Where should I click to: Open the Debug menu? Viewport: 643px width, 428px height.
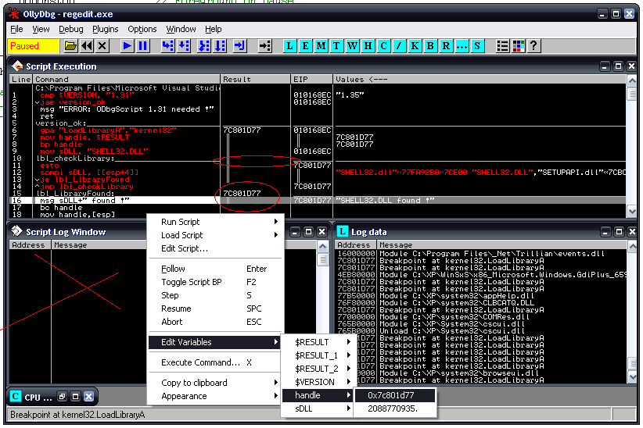(71, 29)
